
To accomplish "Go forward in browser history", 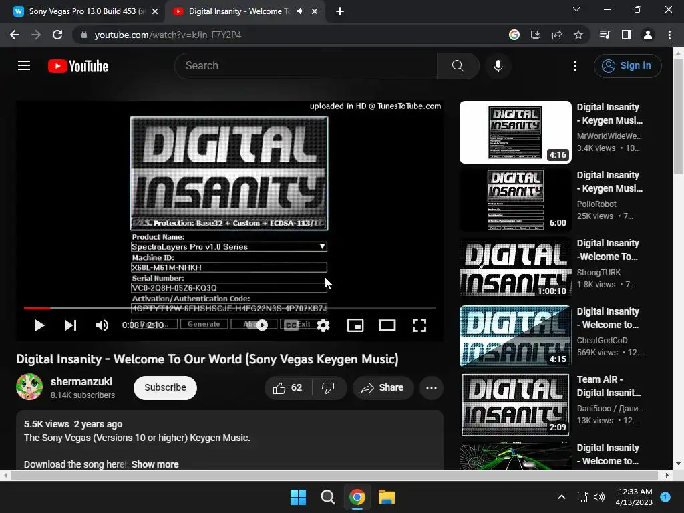I will 36,35.
